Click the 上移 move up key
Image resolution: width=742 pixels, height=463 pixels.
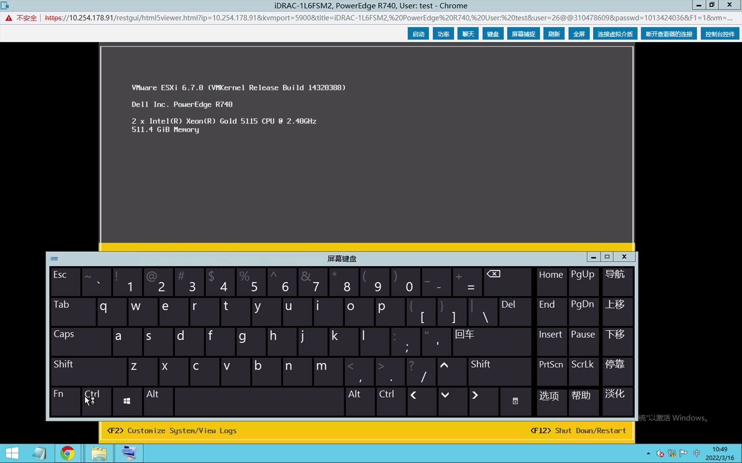pyautogui.click(x=617, y=312)
